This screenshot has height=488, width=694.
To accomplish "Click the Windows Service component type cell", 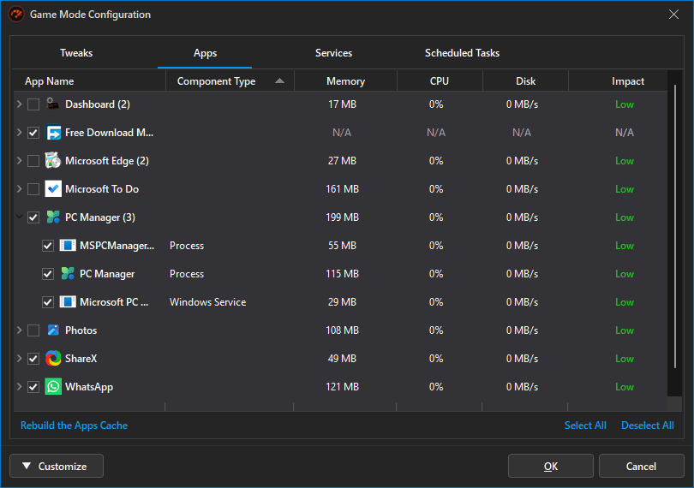I will 207,302.
